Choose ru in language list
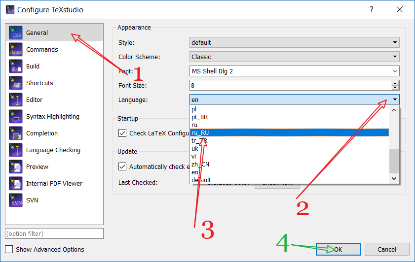This screenshot has height=262, width=415. point(289,125)
